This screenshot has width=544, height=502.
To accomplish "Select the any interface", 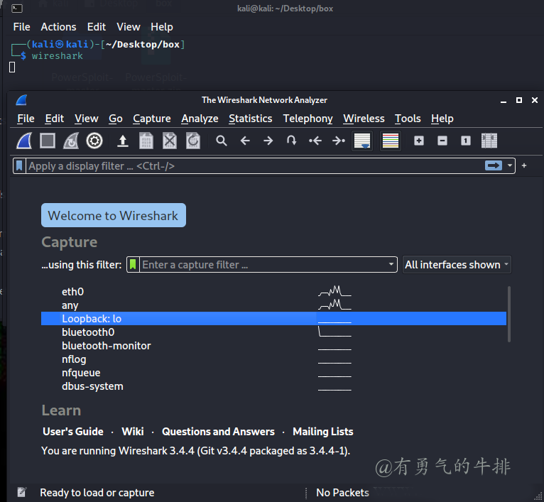I will (273, 305).
